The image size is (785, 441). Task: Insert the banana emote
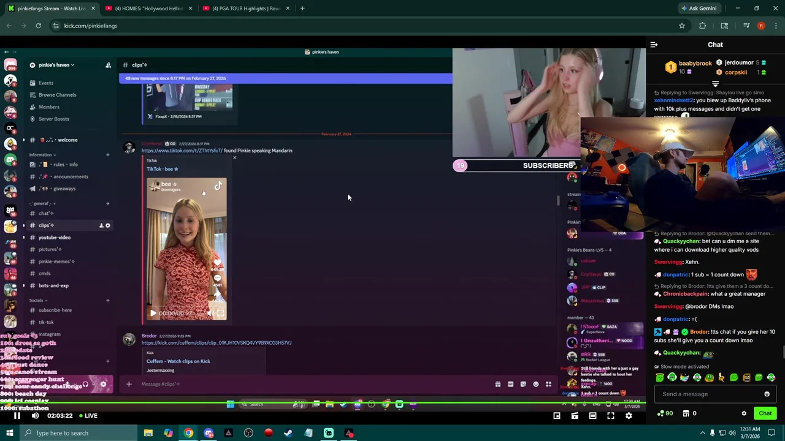[x=722, y=377]
